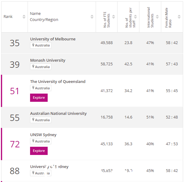Click the International Students header

point(150,17)
